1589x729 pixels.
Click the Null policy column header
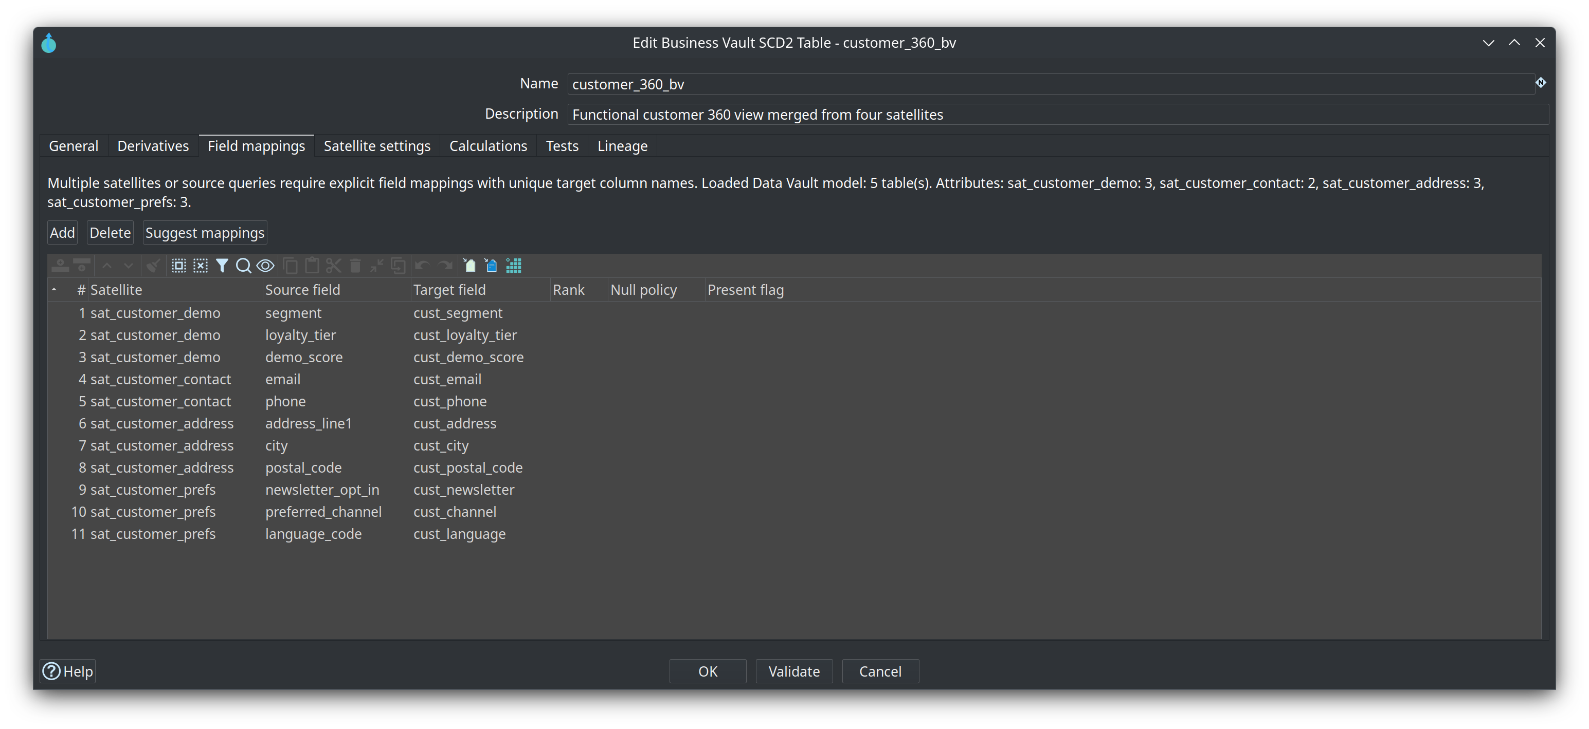tap(656, 290)
